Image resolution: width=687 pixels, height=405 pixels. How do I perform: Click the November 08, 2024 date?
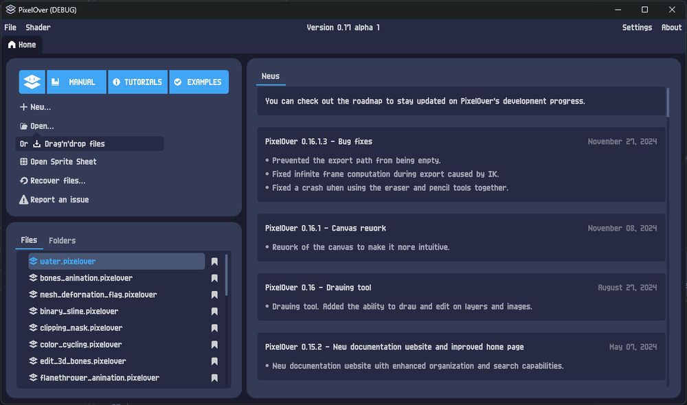622,228
